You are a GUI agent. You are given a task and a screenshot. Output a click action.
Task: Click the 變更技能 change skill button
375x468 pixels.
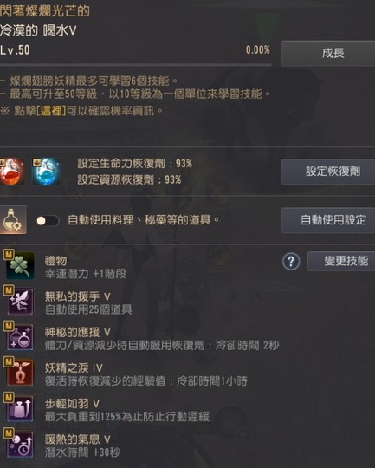tap(341, 261)
